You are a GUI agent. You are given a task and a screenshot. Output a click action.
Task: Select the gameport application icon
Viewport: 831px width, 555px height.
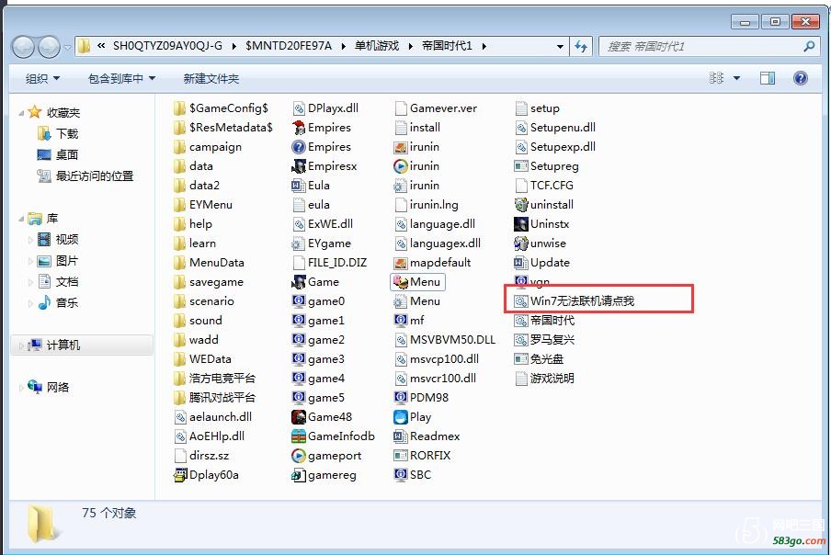pos(299,456)
